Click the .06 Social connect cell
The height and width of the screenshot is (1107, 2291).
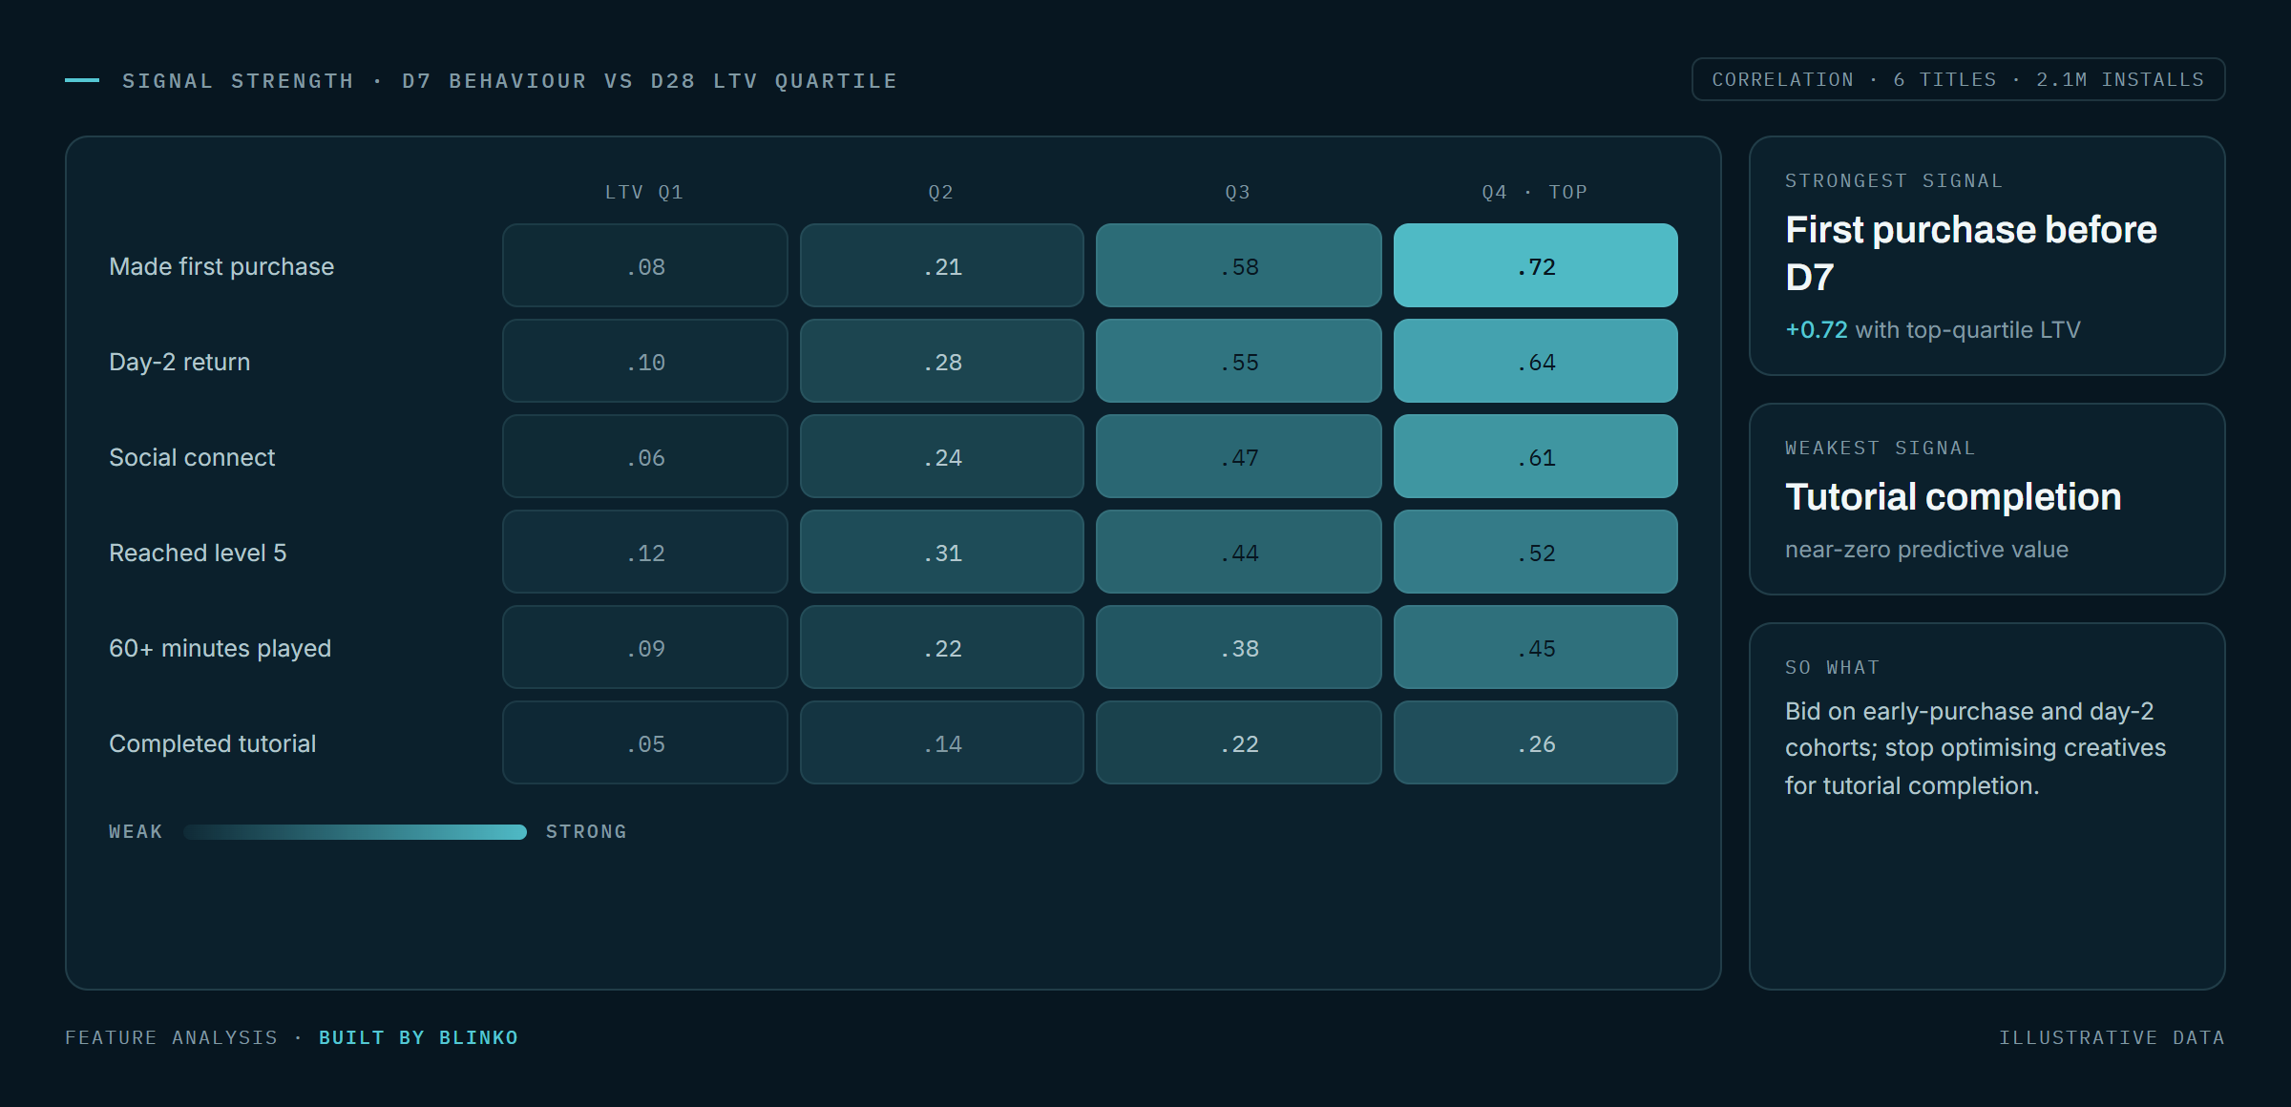[x=644, y=456]
